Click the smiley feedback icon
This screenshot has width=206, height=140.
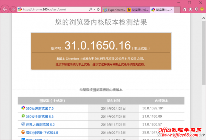(x=202, y=9)
